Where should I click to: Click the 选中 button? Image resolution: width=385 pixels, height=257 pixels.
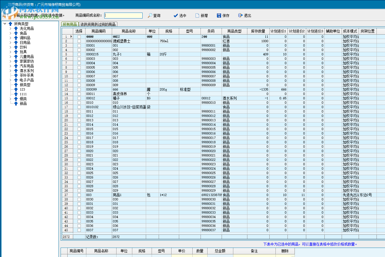click(180, 16)
